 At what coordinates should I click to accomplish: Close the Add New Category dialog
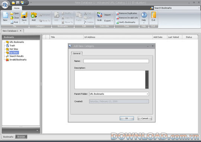pos(153,46)
